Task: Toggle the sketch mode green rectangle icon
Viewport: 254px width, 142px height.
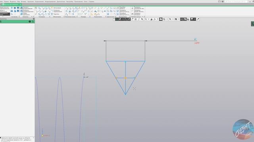Action: click(x=117, y=19)
